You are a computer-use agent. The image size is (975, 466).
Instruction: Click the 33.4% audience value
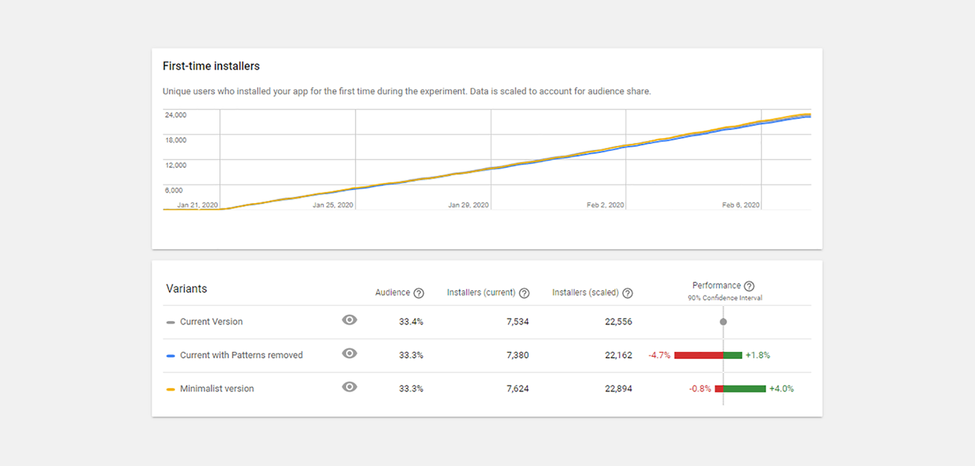click(x=411, y=322)
